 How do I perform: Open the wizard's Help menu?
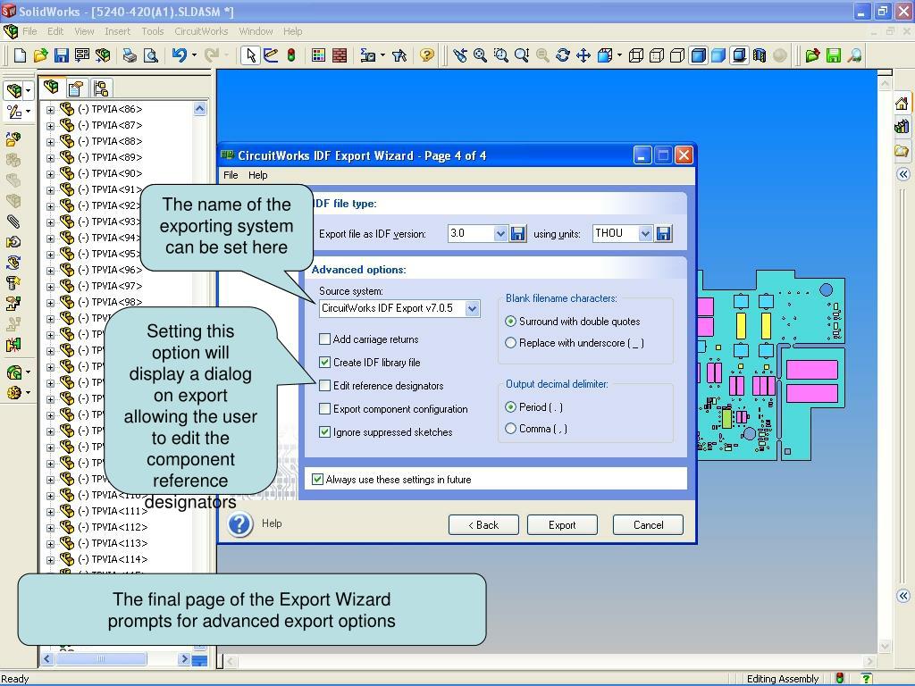(258, 175)
